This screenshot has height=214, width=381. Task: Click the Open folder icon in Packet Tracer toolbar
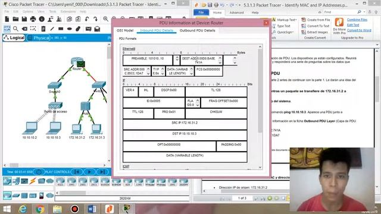pyautogui.click(x=16, y=19)
